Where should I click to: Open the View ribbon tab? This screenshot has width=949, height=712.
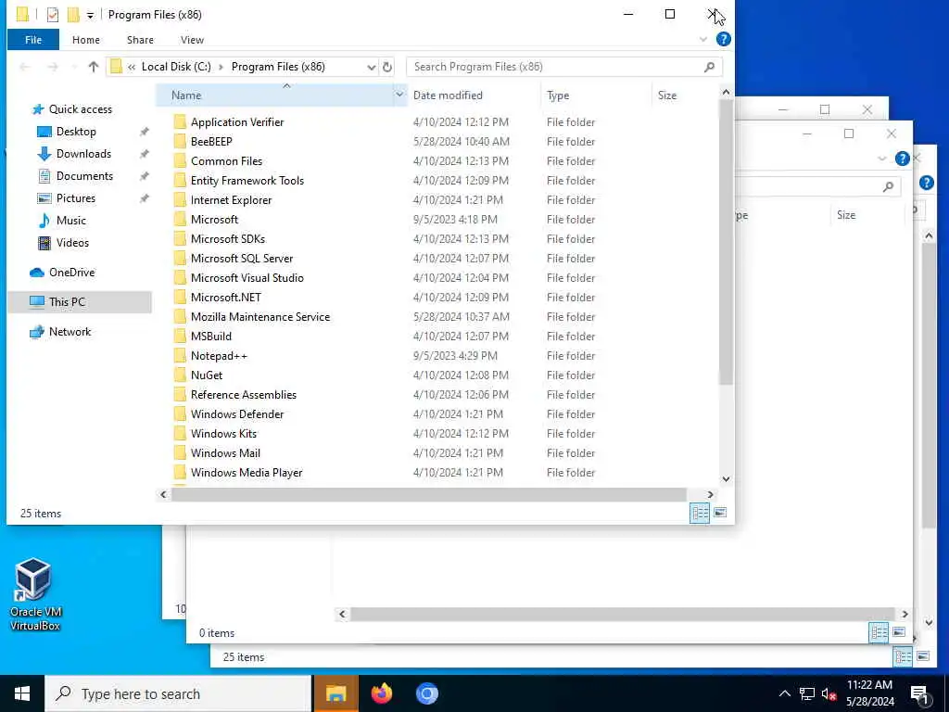[x=192, y=40]
